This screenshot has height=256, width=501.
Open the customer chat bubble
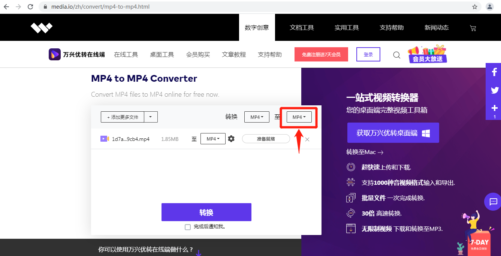[493, 202]
